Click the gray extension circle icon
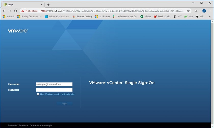This screenshot has height=128, width=214. 196,11
